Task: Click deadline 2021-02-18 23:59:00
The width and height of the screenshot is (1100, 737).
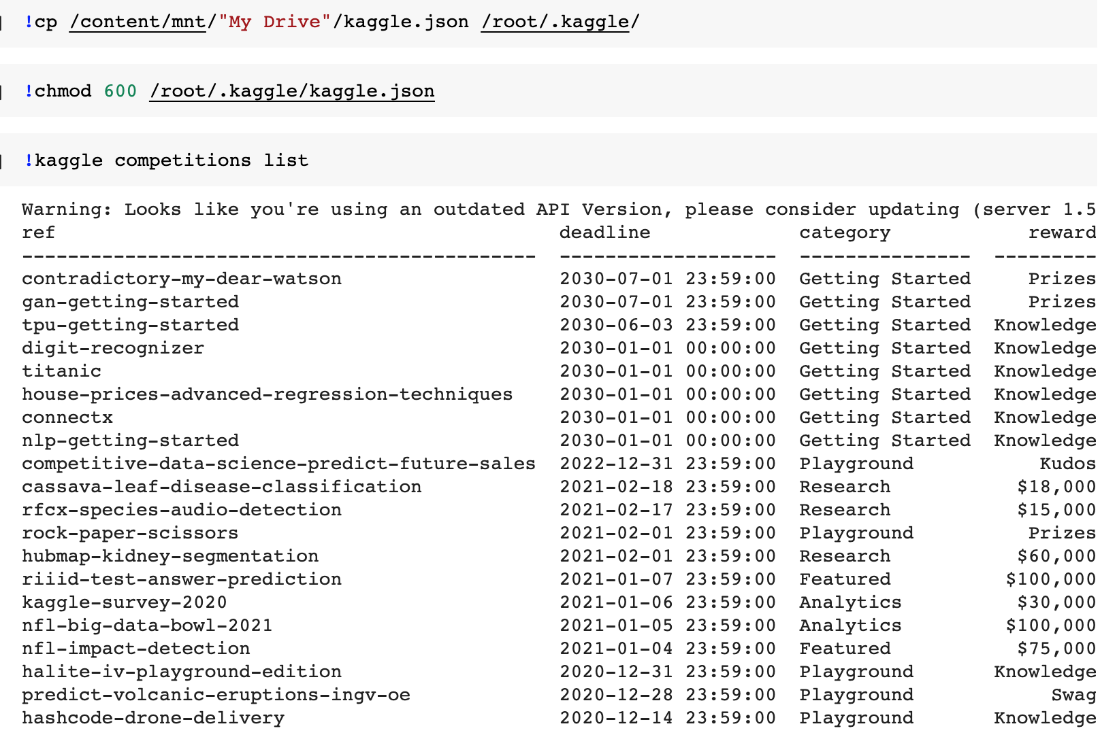Action: 668,487
